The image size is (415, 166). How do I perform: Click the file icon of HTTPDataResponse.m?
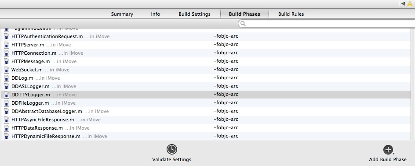pyautogui.click(x=7, y=128)
